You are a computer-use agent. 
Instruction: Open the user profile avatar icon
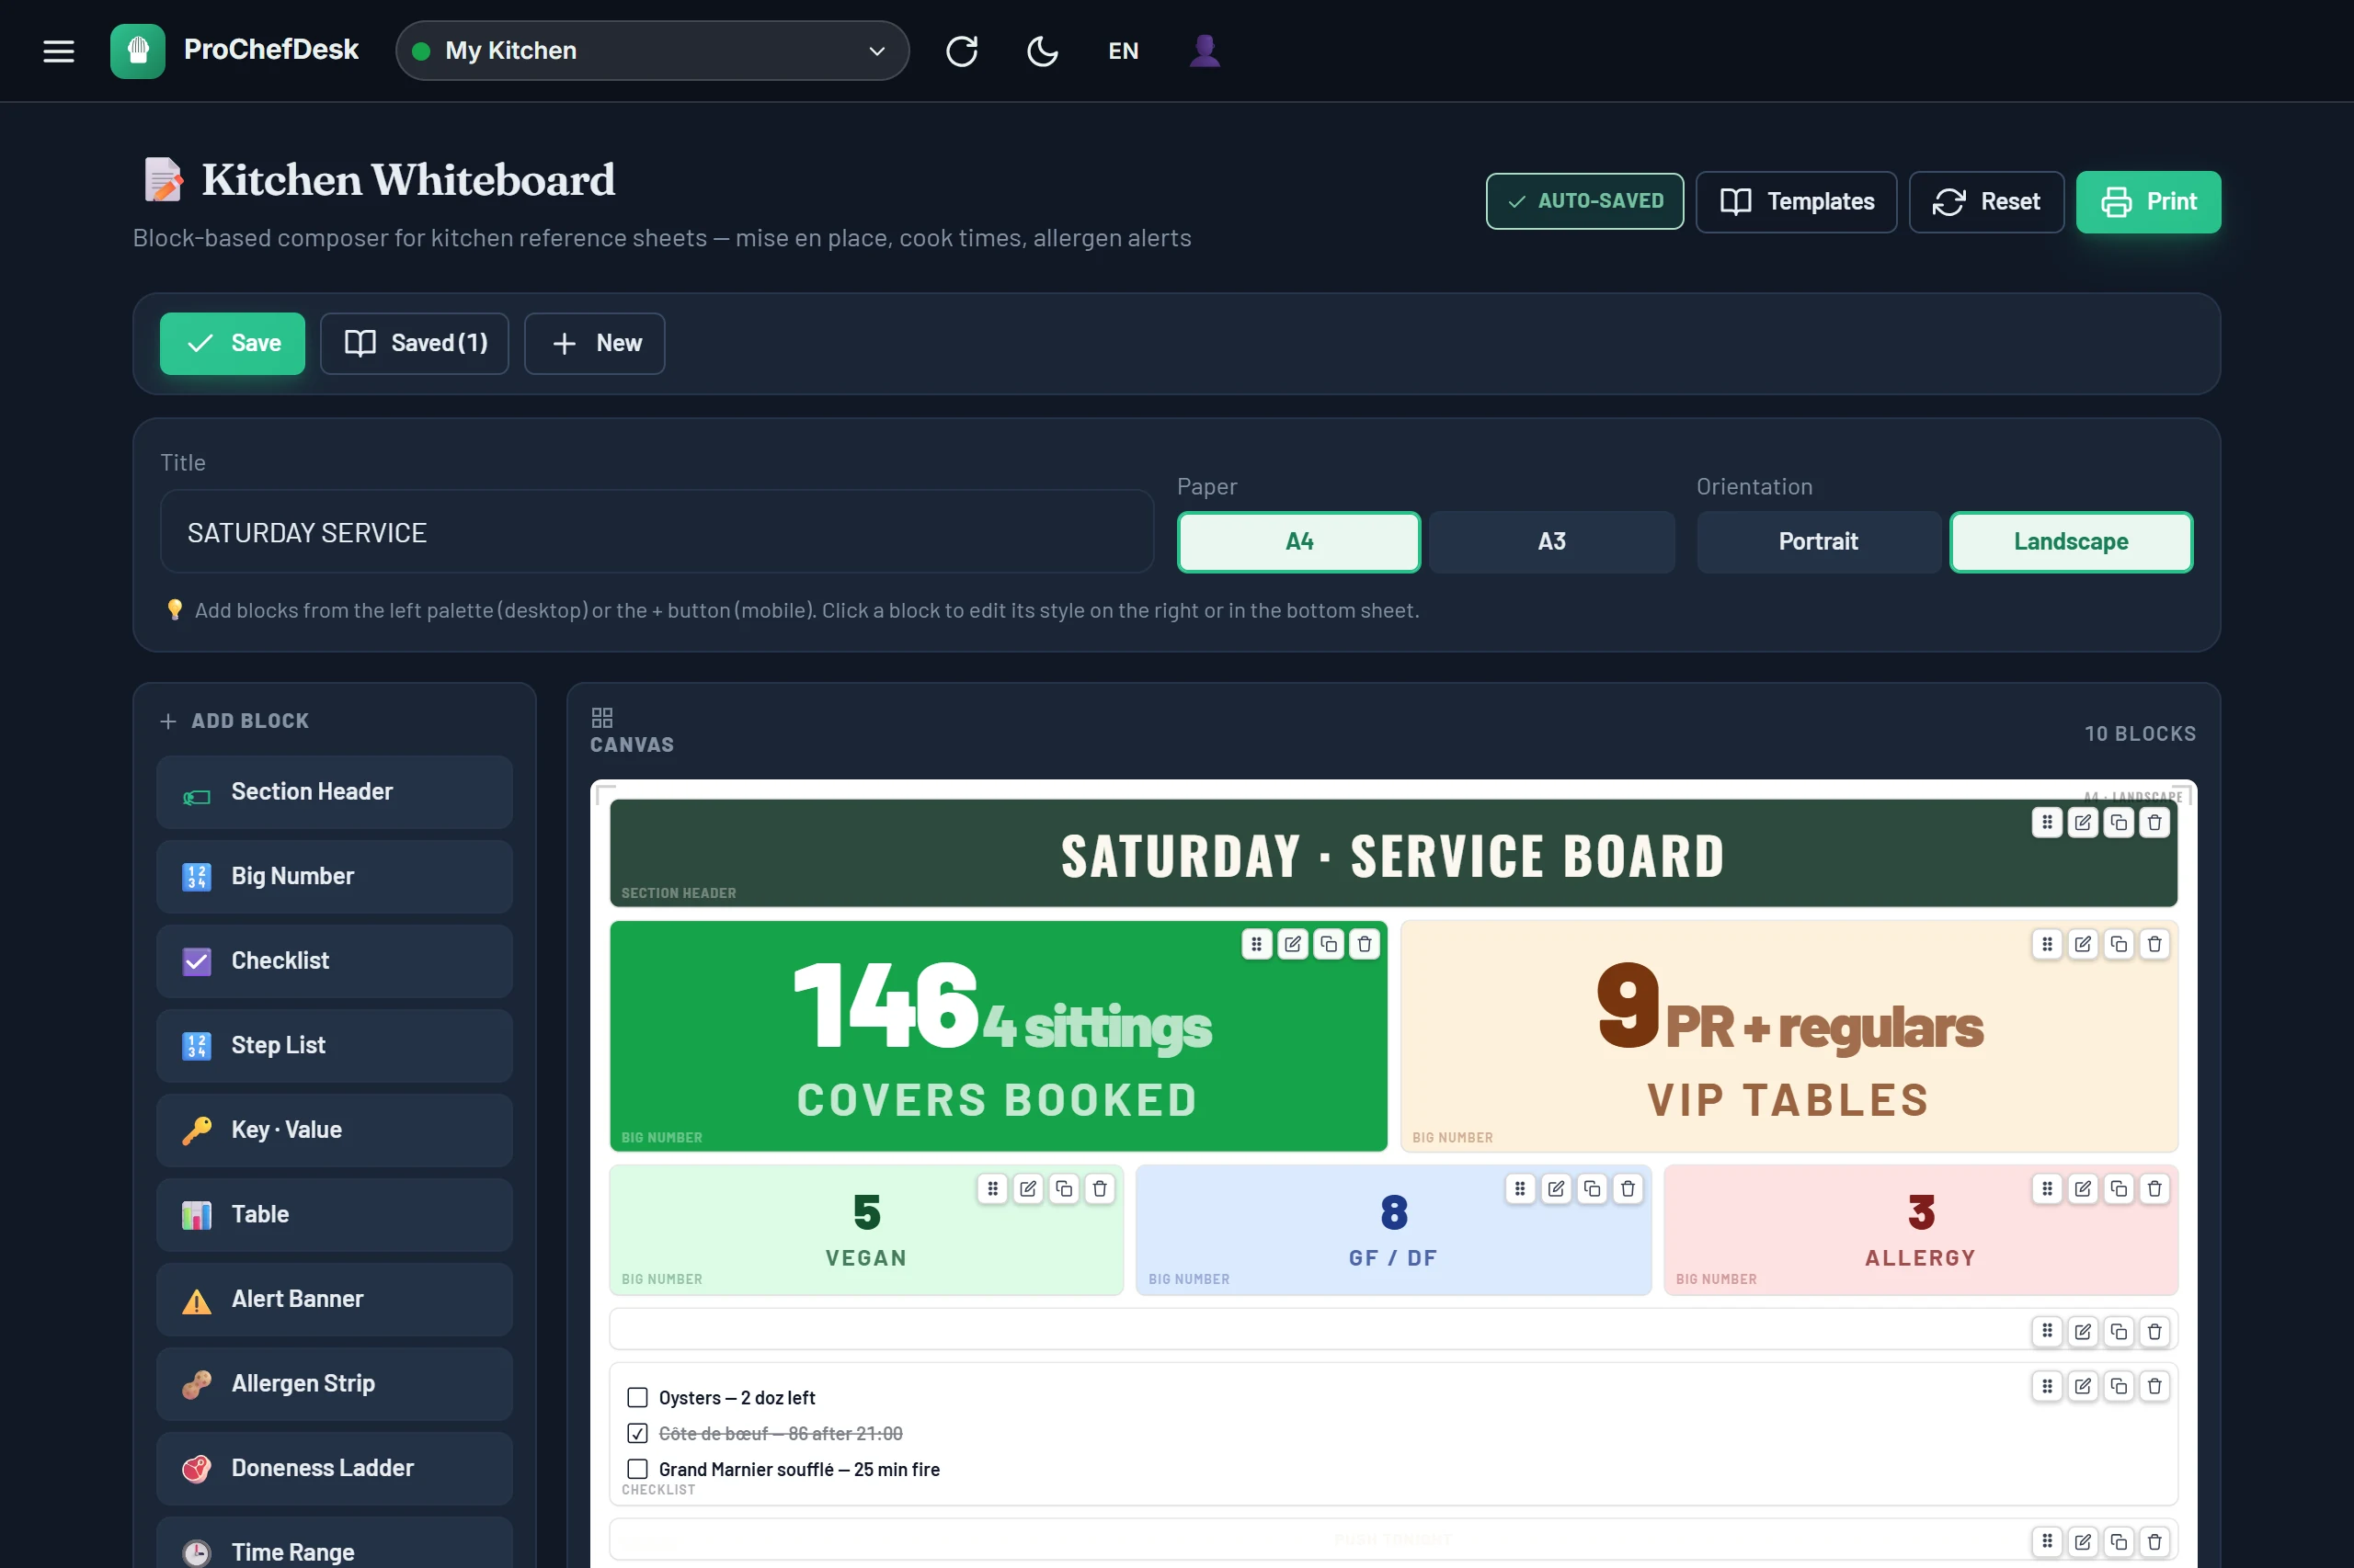coord(1205,51)
